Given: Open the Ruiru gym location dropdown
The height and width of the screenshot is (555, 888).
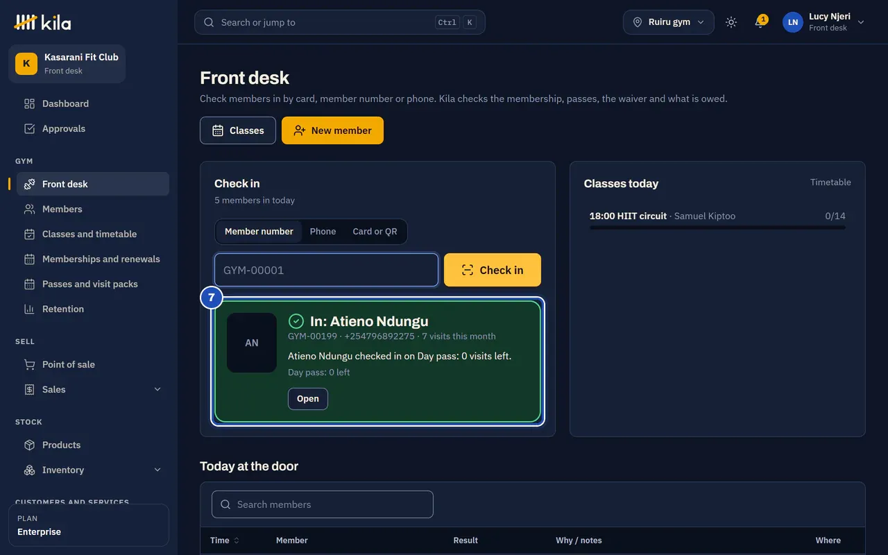Looking at the screenshot, I should point(669,22).
